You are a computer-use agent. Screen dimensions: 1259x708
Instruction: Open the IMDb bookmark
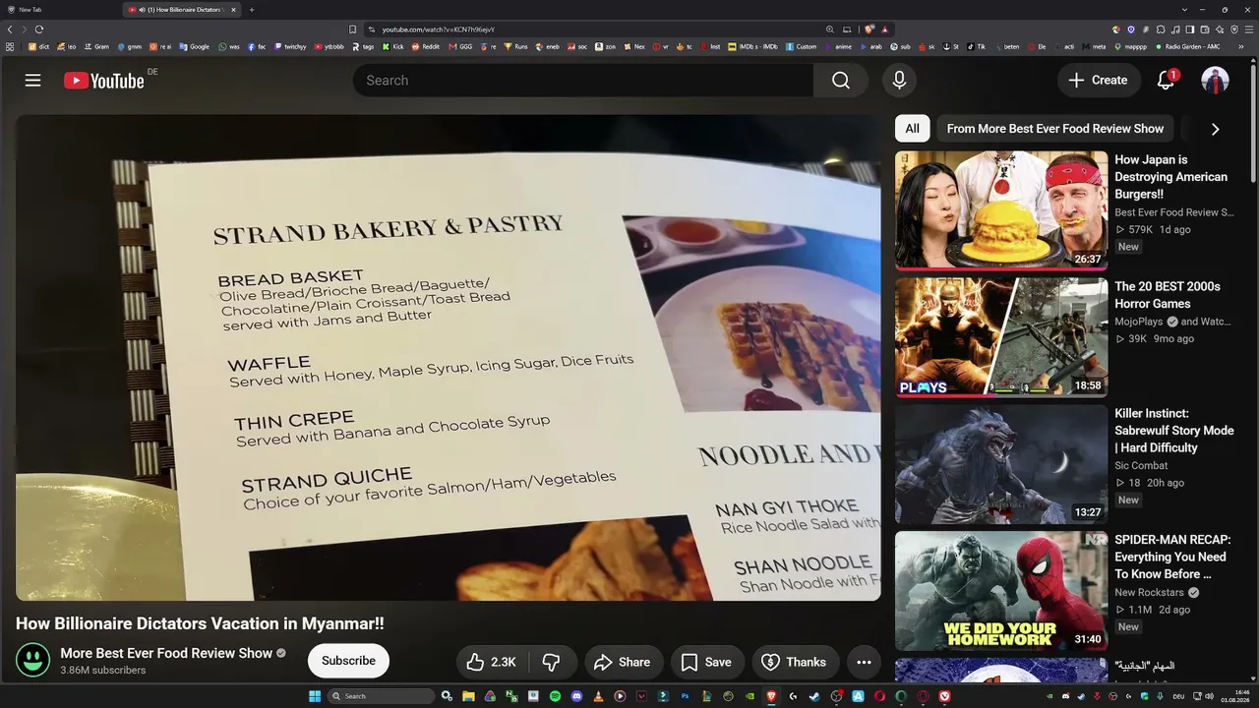(x=752, y=46)
